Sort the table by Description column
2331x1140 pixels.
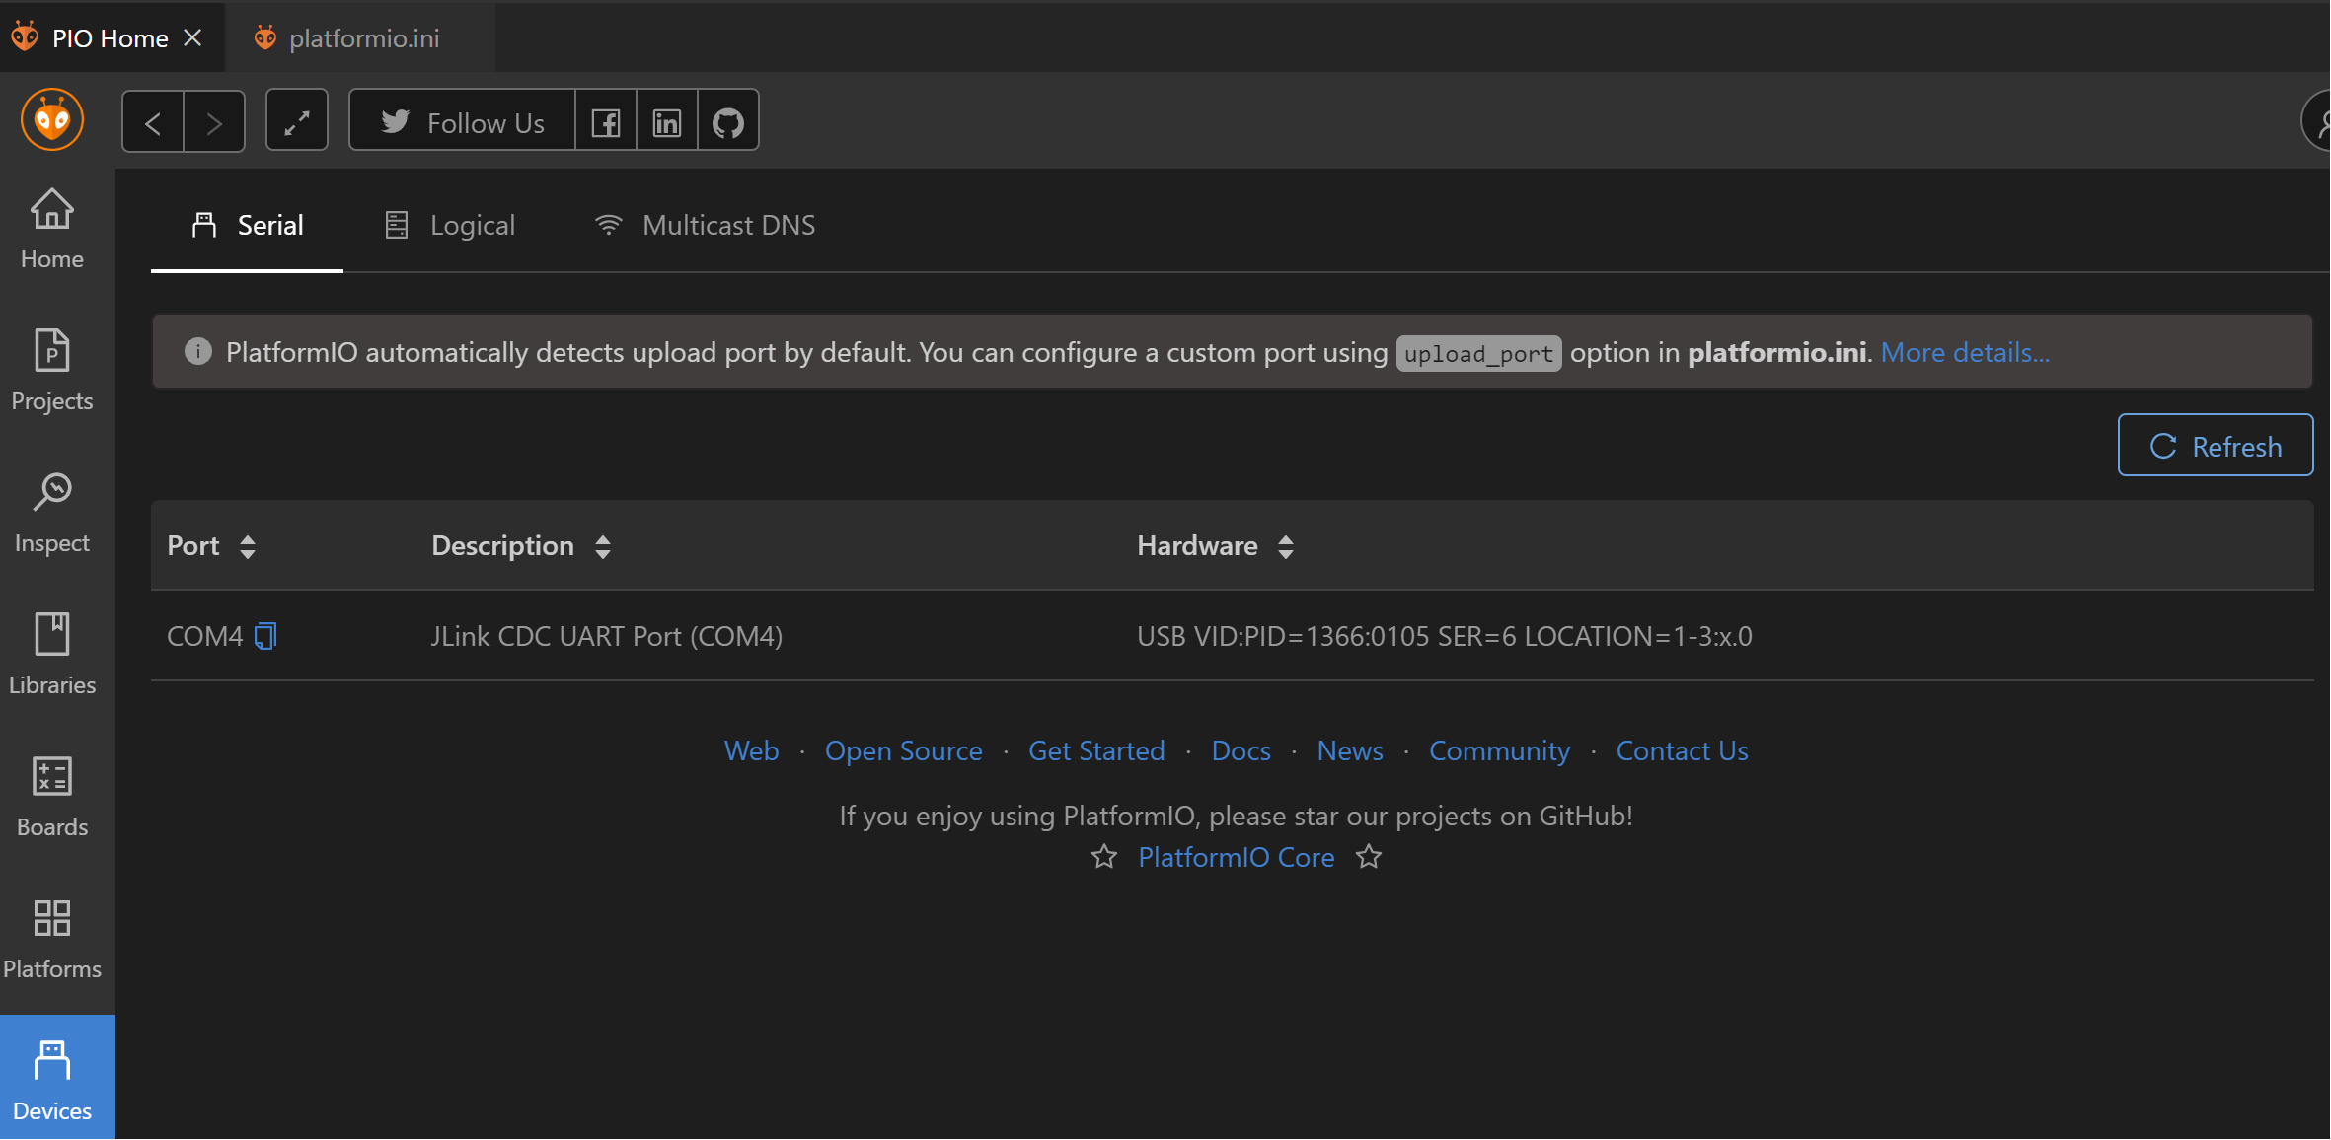click(x=603, y=546)
